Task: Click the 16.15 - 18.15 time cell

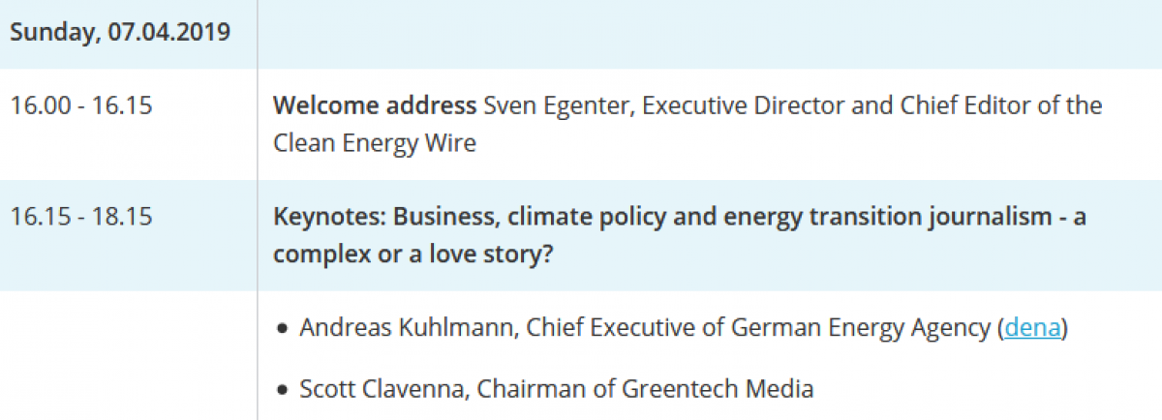Action: coord(81,217)
